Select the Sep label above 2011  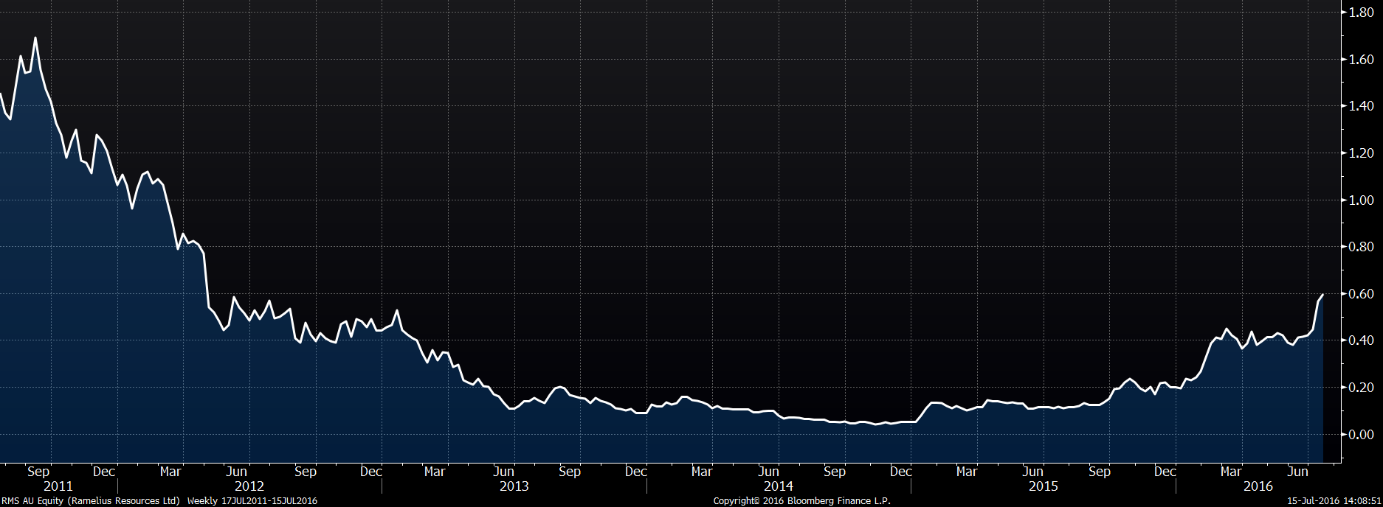pos(38,472)
